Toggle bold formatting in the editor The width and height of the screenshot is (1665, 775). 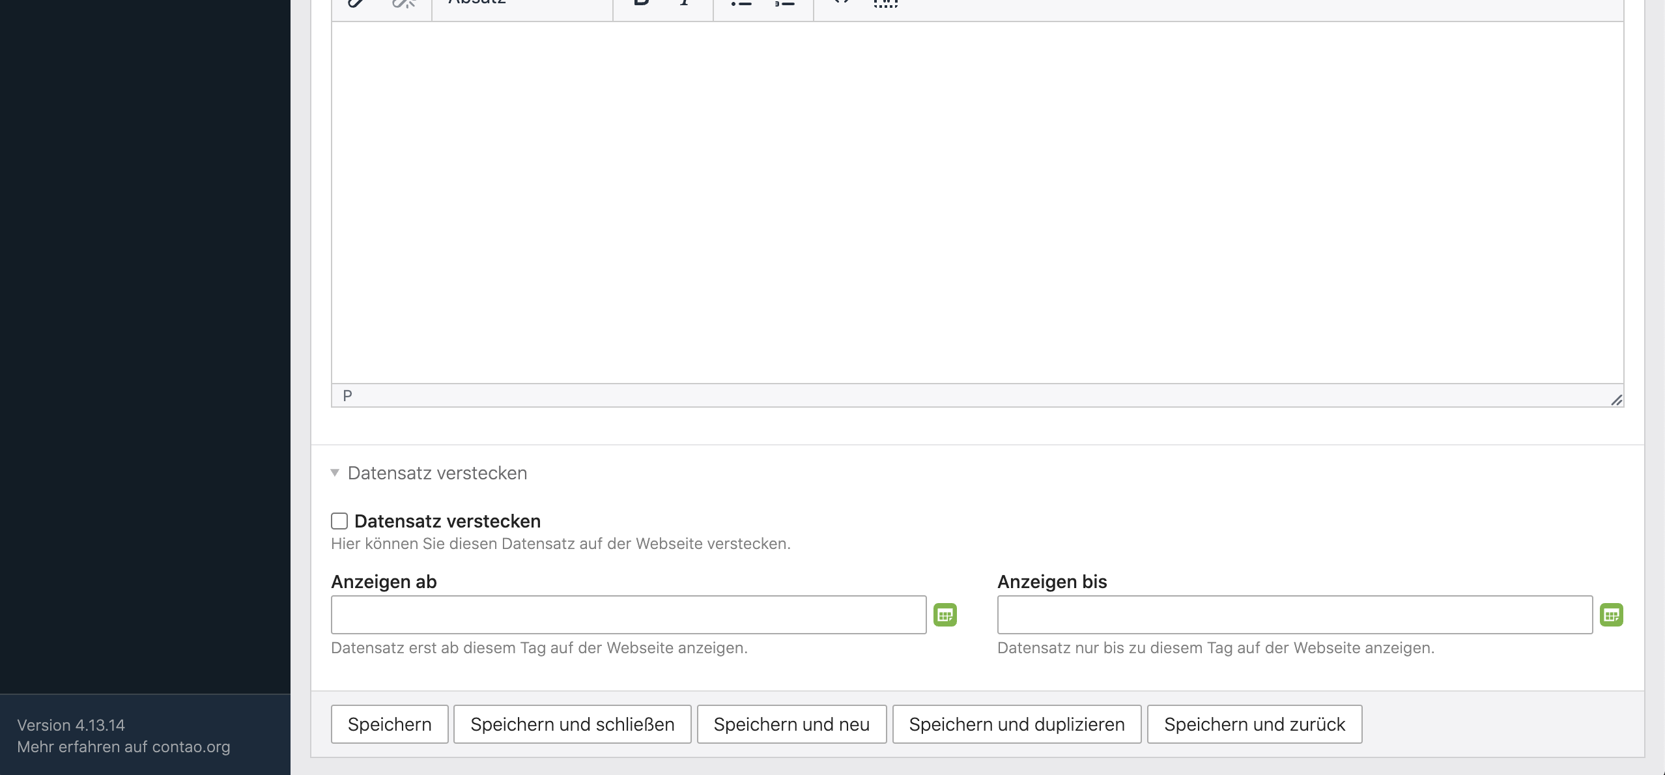click(x=641, y=3)
